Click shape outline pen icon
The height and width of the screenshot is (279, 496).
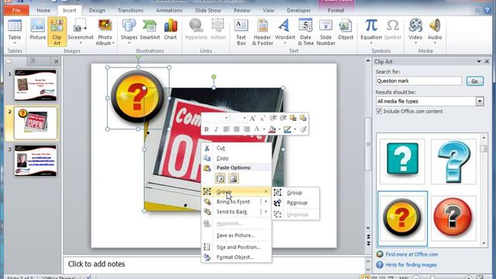pyautogui.click(x=288, y=129)
